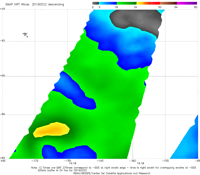Click the color bar label '64'

[176, 7]
